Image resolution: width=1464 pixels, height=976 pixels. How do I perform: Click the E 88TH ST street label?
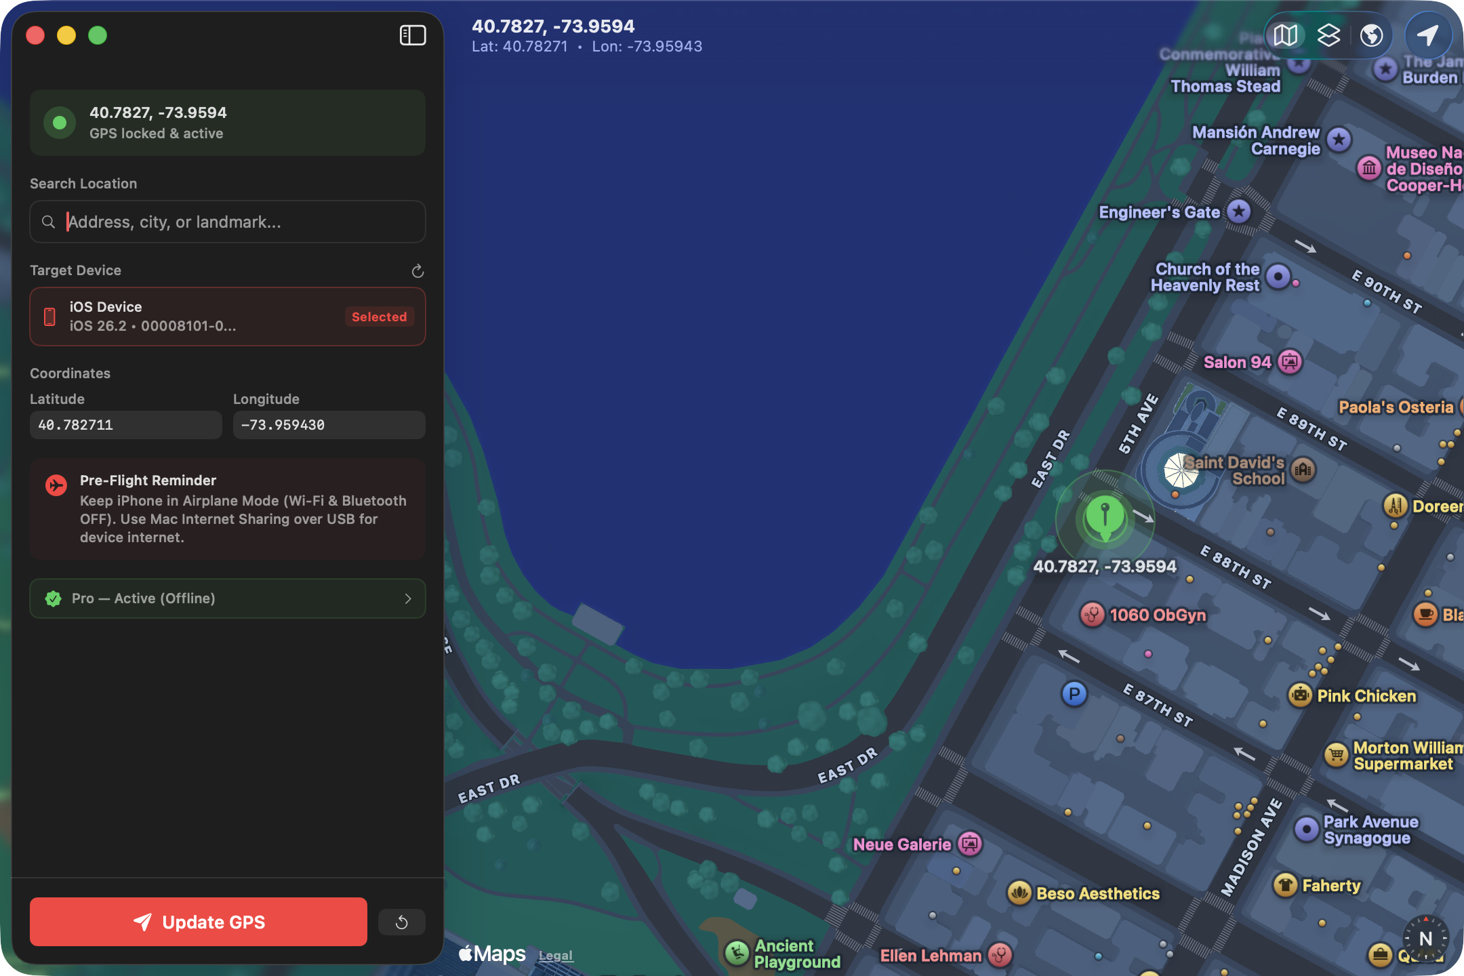(1236, 567)
